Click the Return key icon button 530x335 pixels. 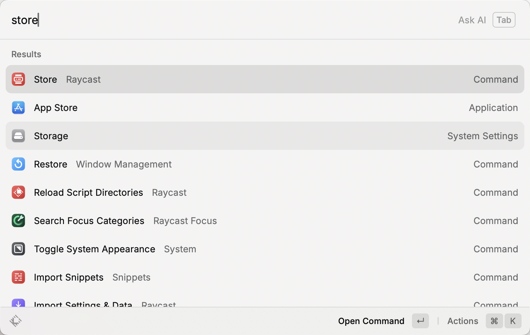point(420,321)
